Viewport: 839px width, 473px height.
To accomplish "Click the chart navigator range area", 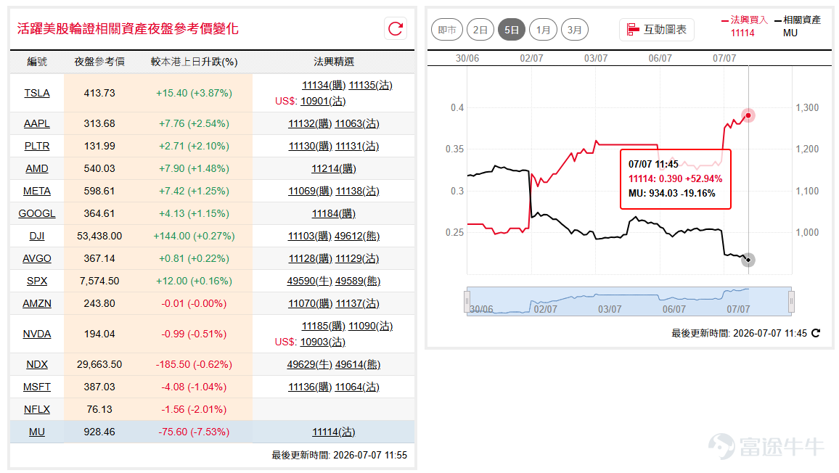I will click(629, 301).
